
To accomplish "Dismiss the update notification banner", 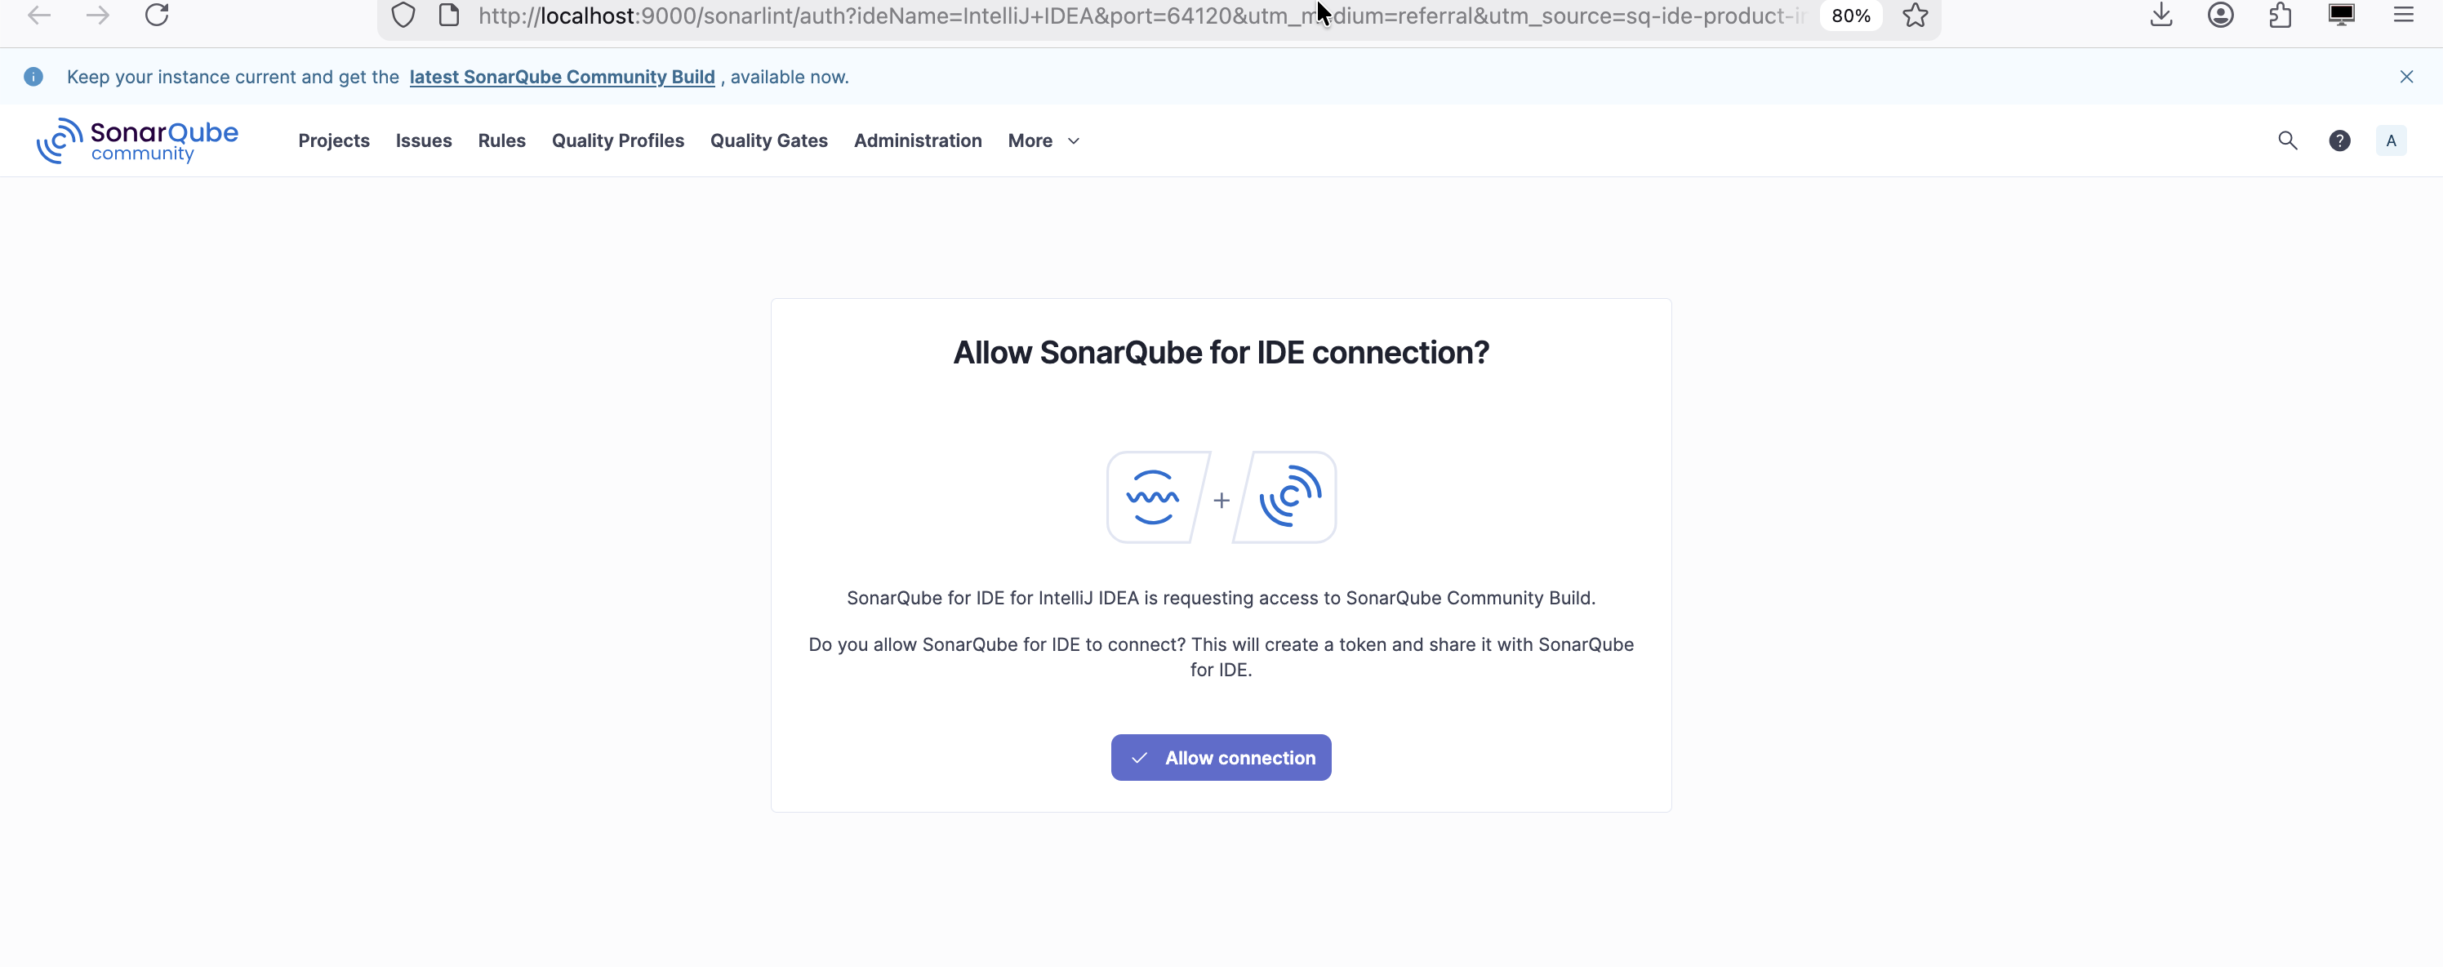I will tap(2406, 77).
